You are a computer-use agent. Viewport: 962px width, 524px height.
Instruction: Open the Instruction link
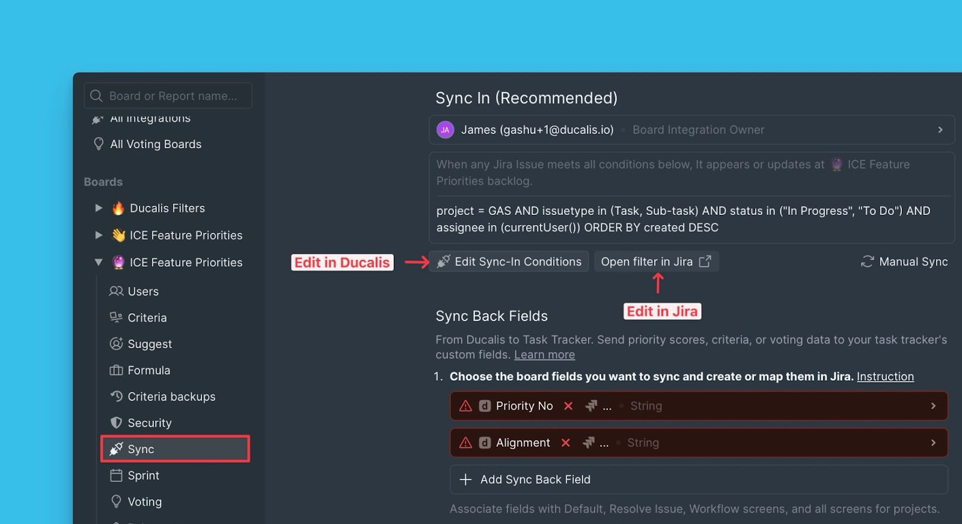coord(885,376)
